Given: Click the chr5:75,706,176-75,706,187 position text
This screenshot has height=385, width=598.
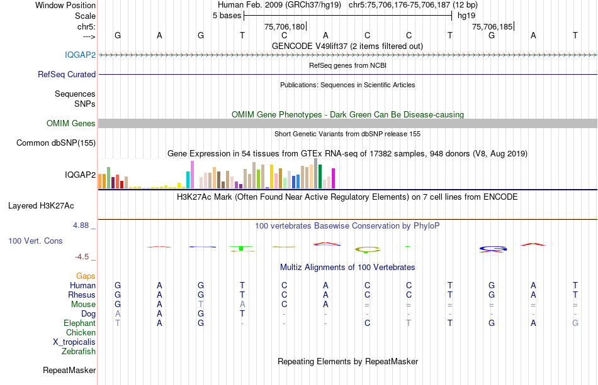Looking at the screenshot, I should [413, 5].
